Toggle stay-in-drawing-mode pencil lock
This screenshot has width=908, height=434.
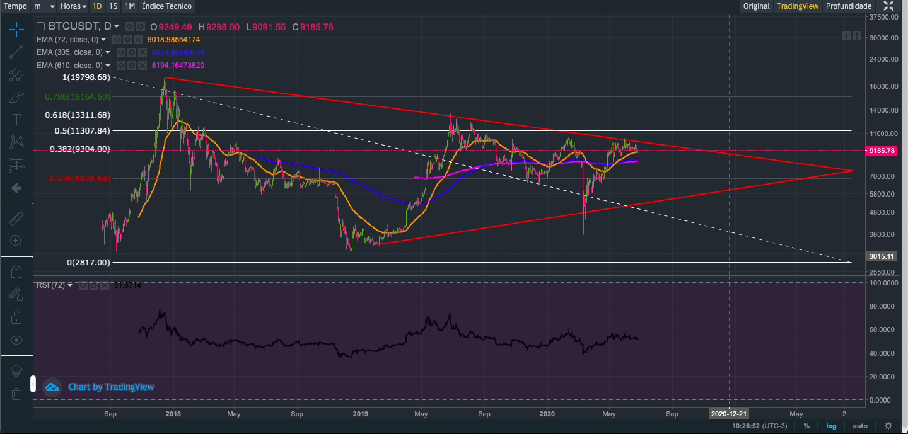click(16, 294)
